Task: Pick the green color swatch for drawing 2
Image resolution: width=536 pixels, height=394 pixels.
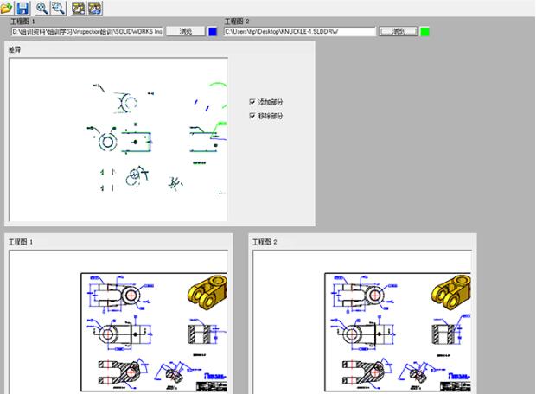Action: point(424,32)
